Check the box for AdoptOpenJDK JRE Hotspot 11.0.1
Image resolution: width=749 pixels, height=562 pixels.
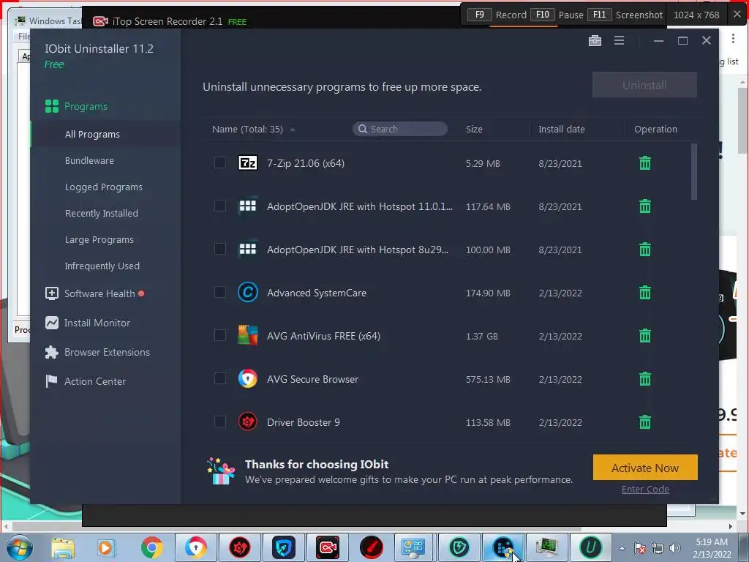tap(219, 206)
